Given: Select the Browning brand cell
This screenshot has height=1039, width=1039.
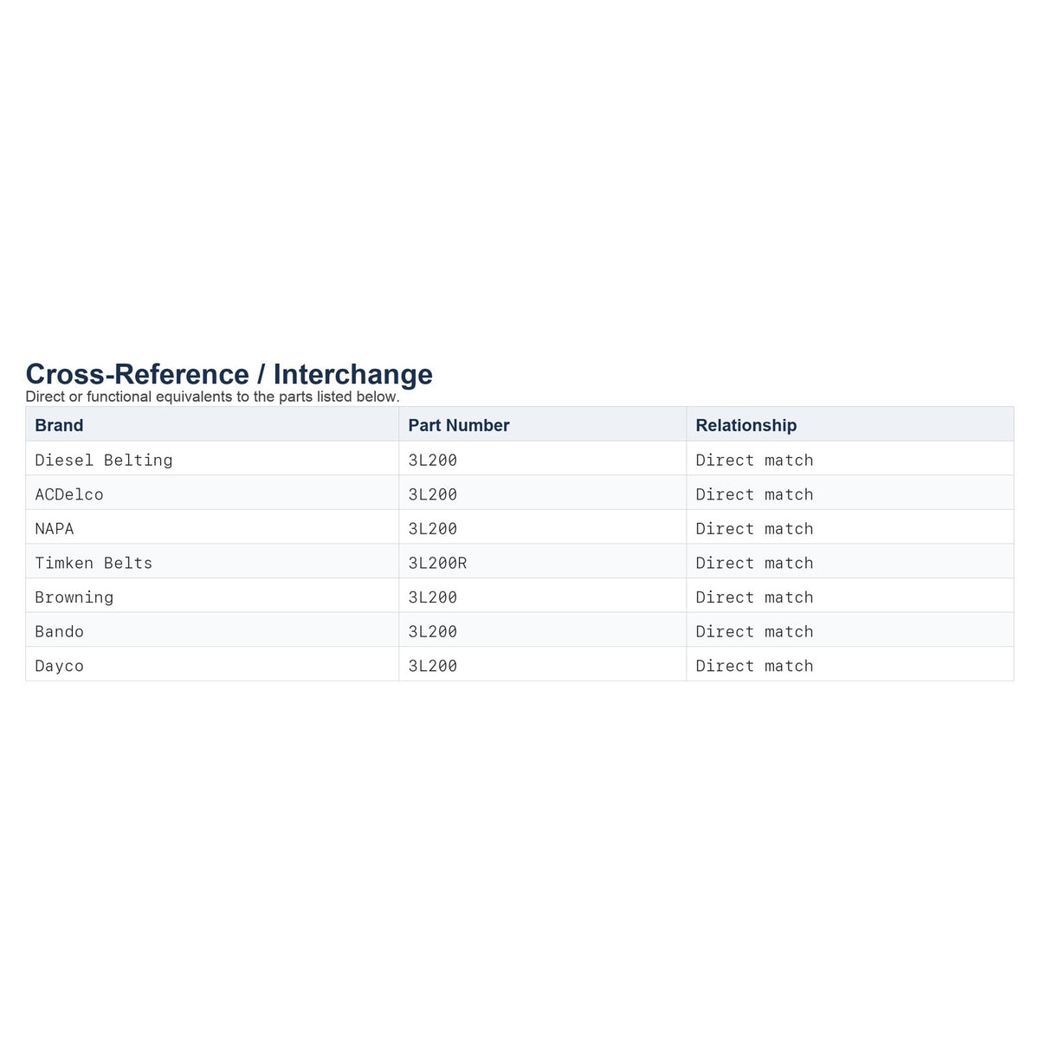Looking at the screenshot, I should pos(212,596).
